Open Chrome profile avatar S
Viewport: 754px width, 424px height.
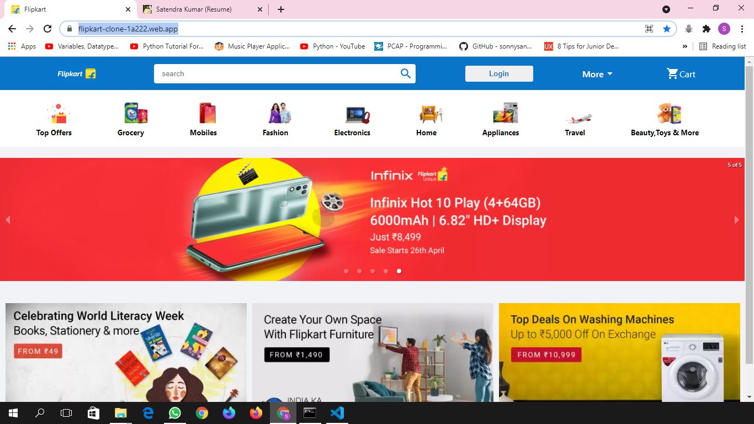(x=724, y=29)
